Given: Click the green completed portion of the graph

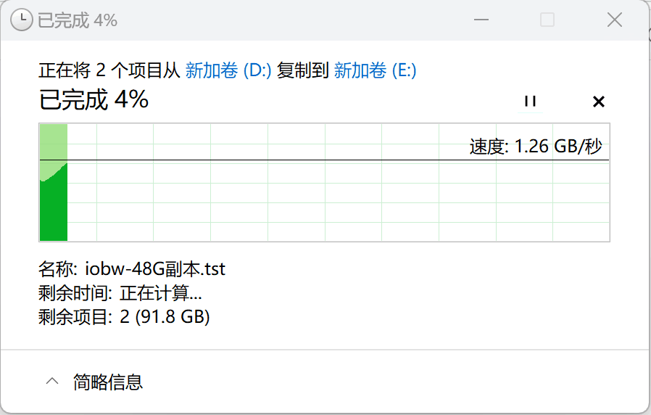Looking at the screenshot, I should (53, 207).
